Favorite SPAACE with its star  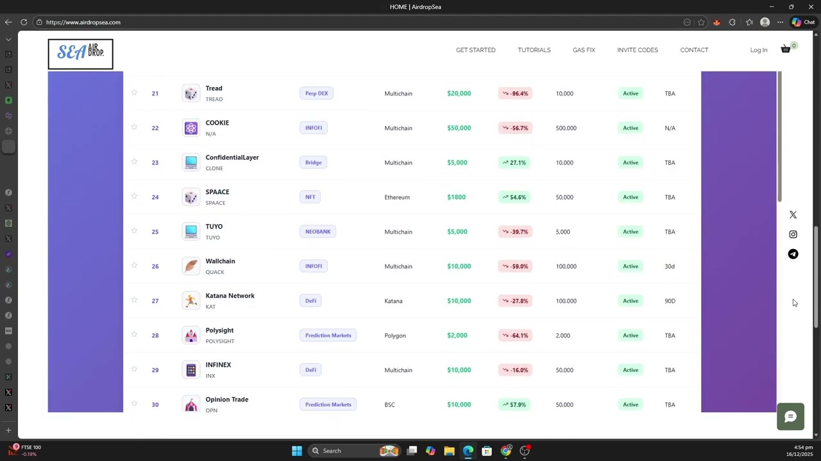point(134,196)
